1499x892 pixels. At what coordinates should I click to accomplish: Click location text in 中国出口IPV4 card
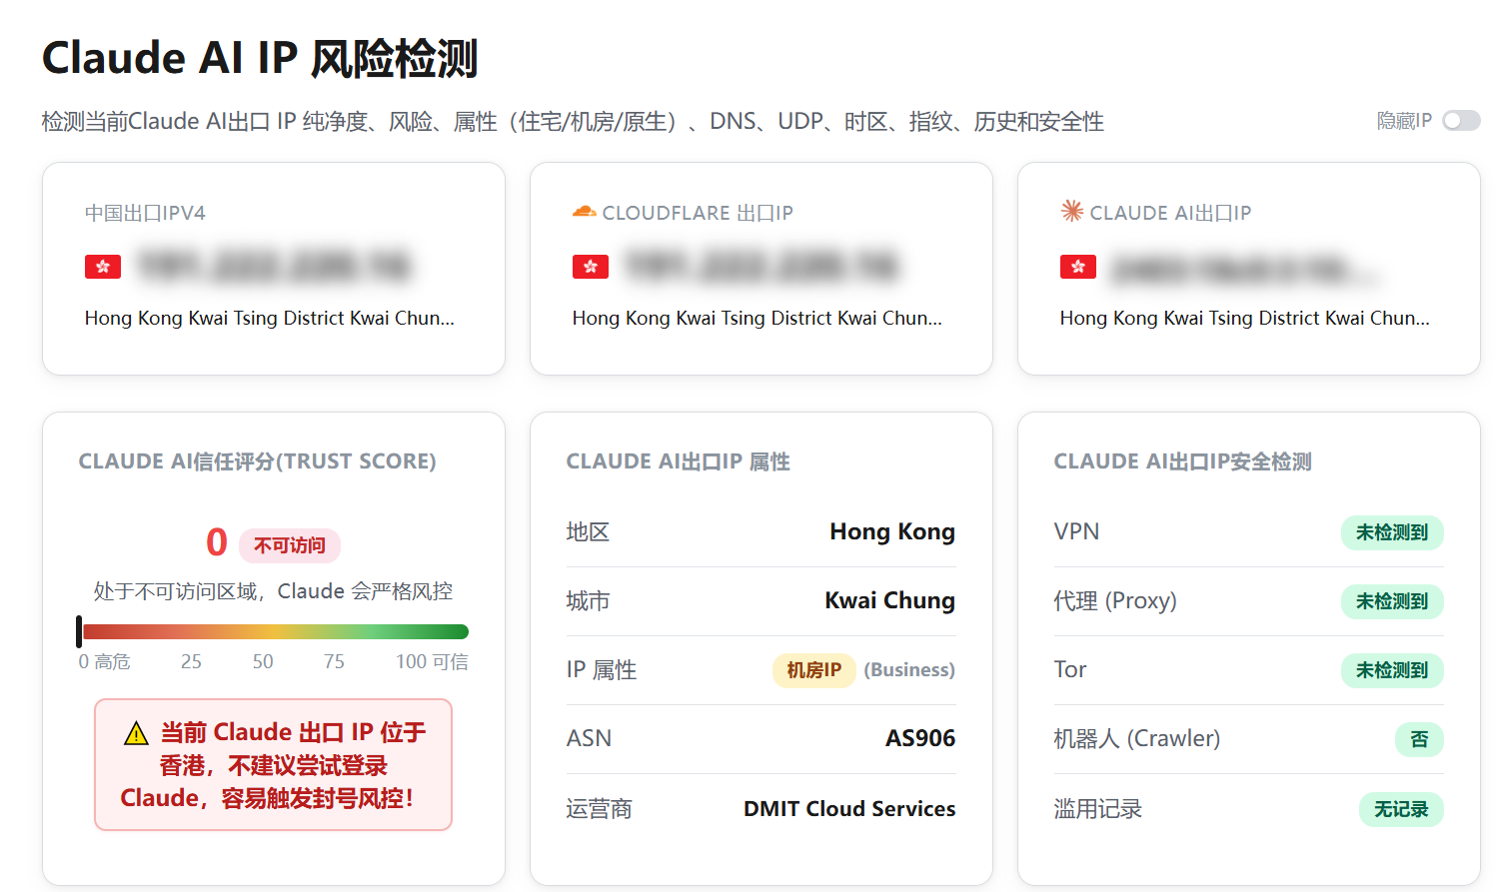[270, 318]
